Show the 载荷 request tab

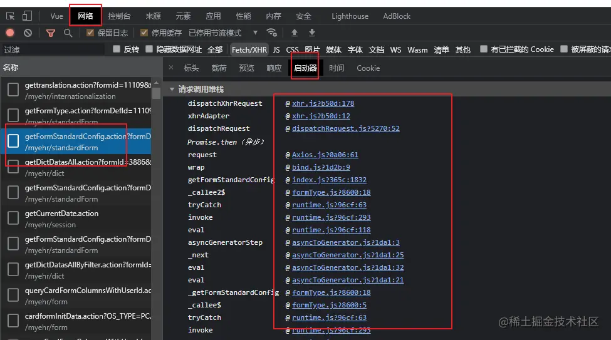click(x=219, y=68)
